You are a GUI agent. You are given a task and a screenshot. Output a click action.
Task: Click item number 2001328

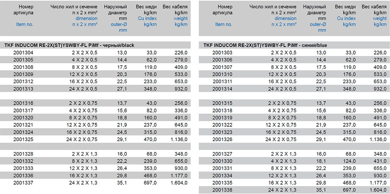[23, 154]
